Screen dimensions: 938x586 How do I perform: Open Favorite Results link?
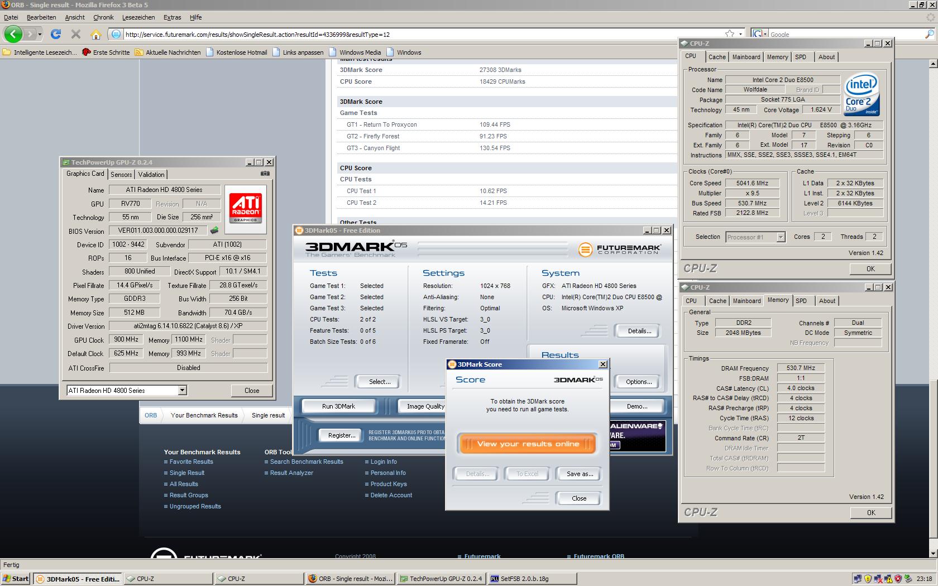[191, 462]
